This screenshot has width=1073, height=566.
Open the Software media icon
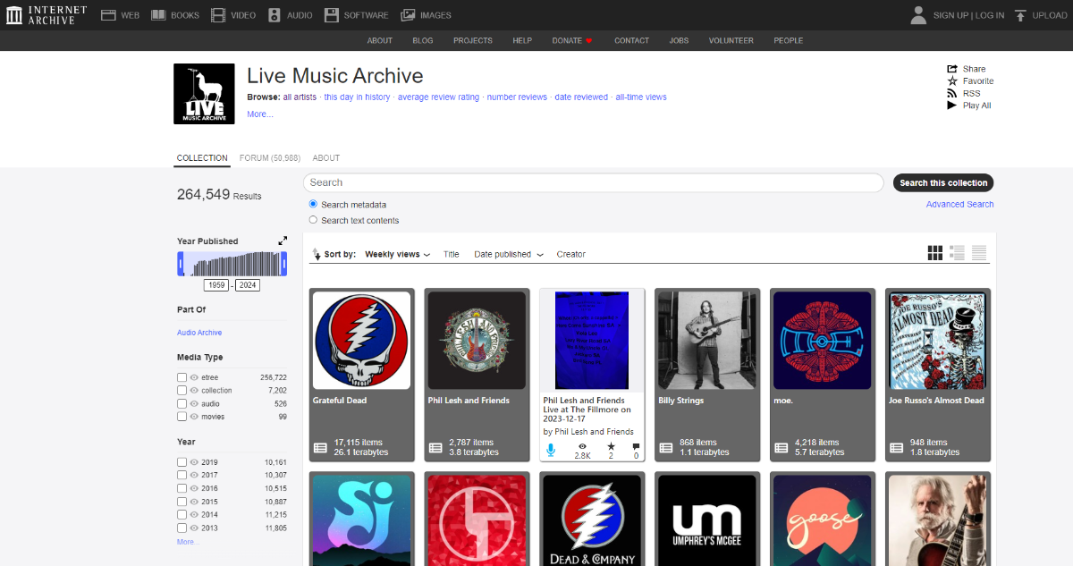point(331,15)
